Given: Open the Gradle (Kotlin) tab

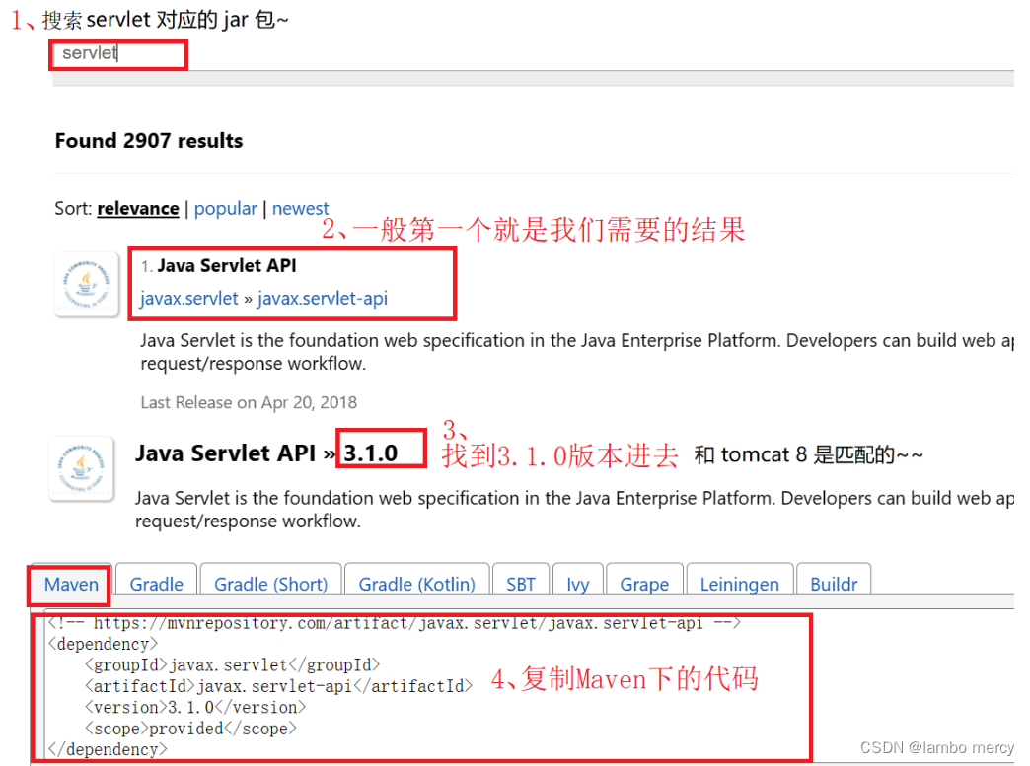Looking at the screenshot, I should [416, 584].
